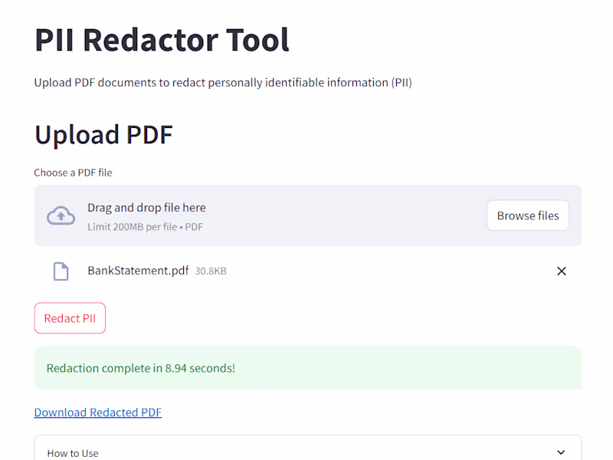Image resolution: width=613 pixels, height=460 pixels.
Task: Collapse or toggle the How to Use disclosure arrow
Action: [562, 453]
